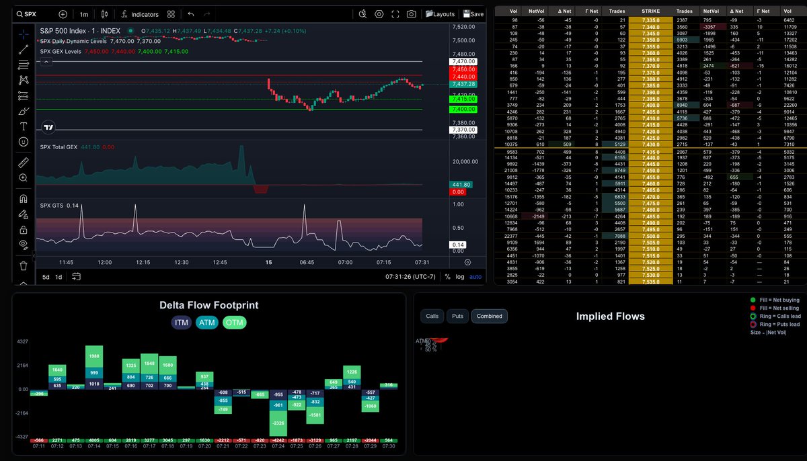Screen dimensions: 807x461
Task: Select the Text tool
Action: coord(24,126)
